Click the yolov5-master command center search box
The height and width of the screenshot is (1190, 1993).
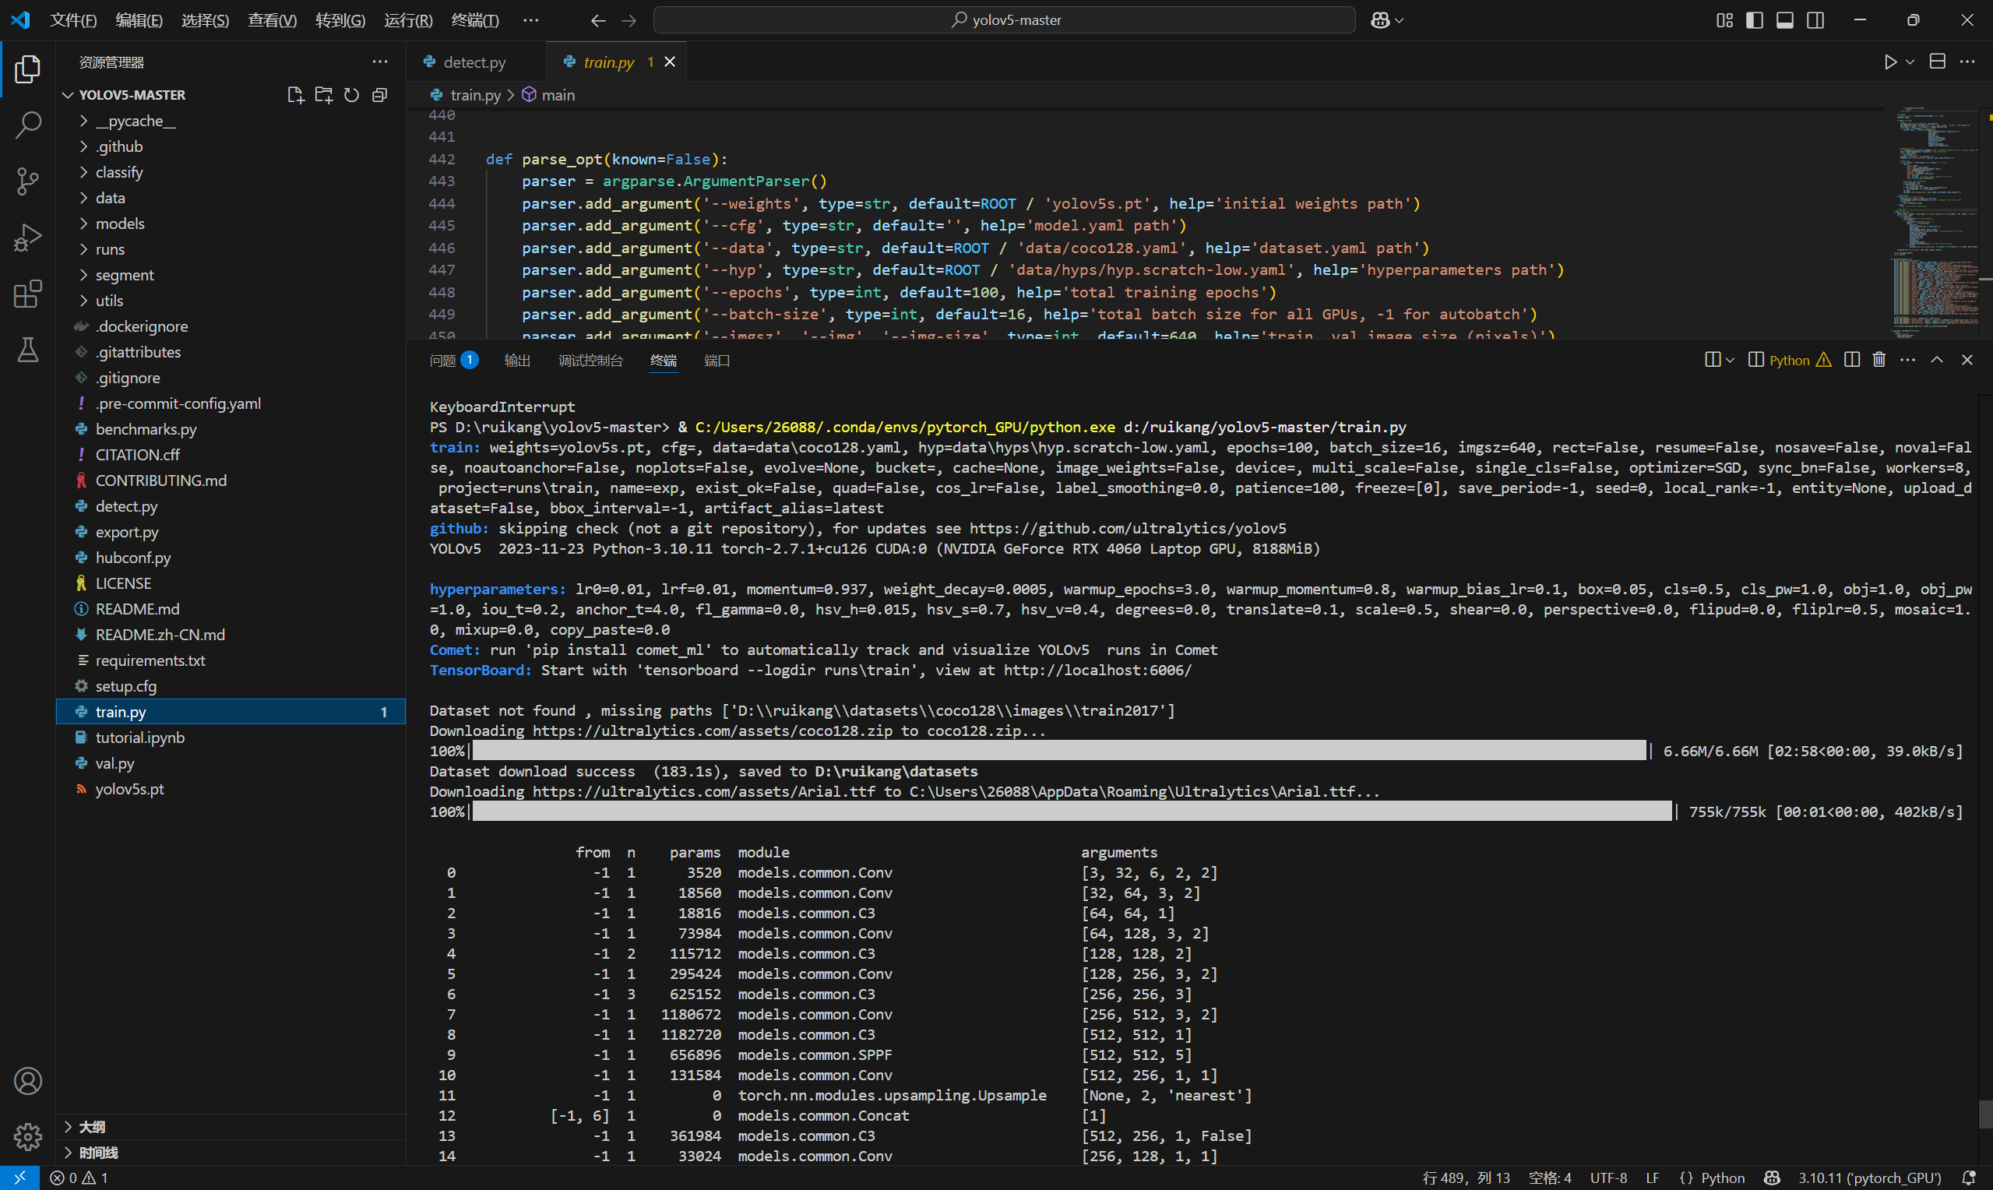[x=1005, y=20]
